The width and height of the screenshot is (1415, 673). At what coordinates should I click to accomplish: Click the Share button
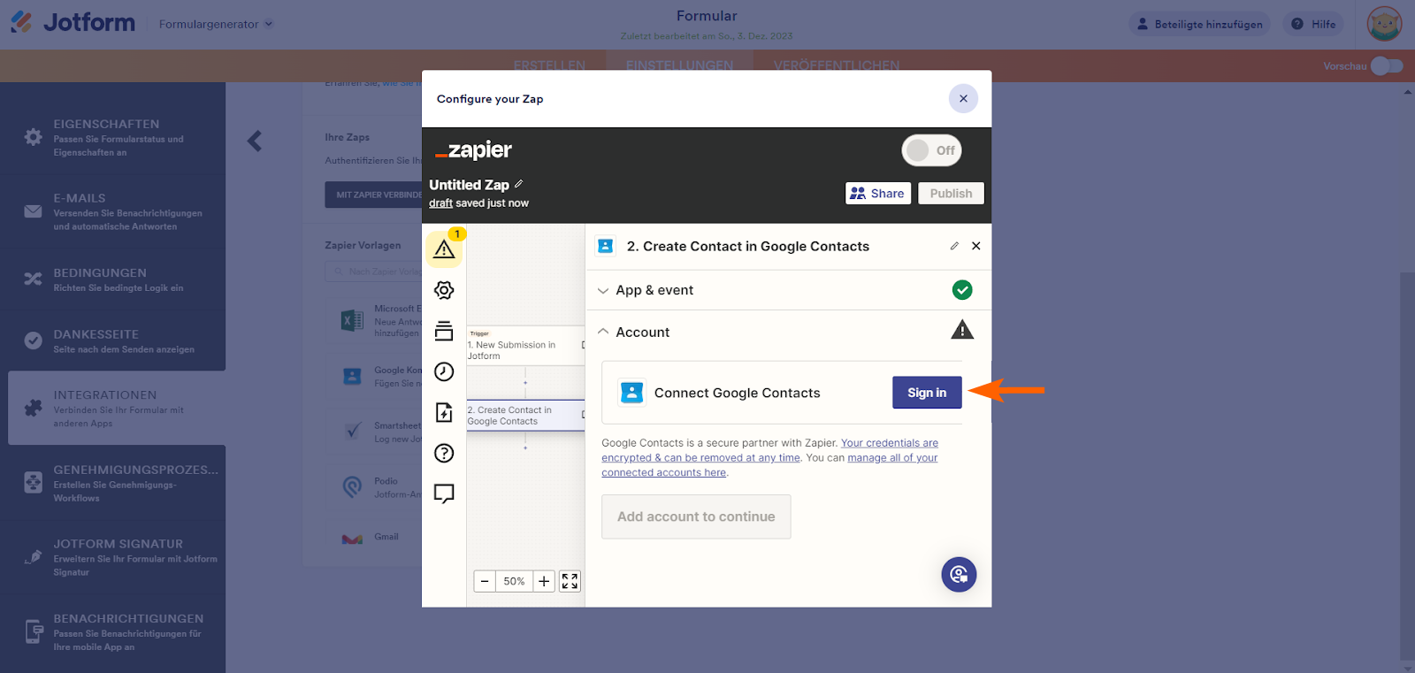click(x=878, y=193)
